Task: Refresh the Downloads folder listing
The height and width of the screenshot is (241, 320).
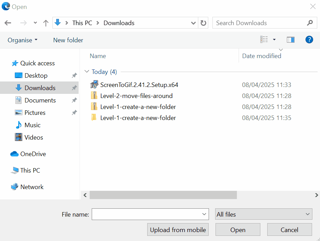Action: pyautogui.click(x=203, y=23)
